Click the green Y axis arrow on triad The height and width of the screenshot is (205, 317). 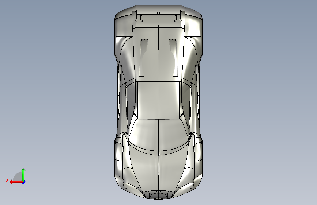(x=23, y=174)
